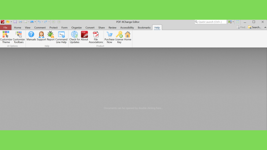Click the previous view back arrow

click(53, 22)
